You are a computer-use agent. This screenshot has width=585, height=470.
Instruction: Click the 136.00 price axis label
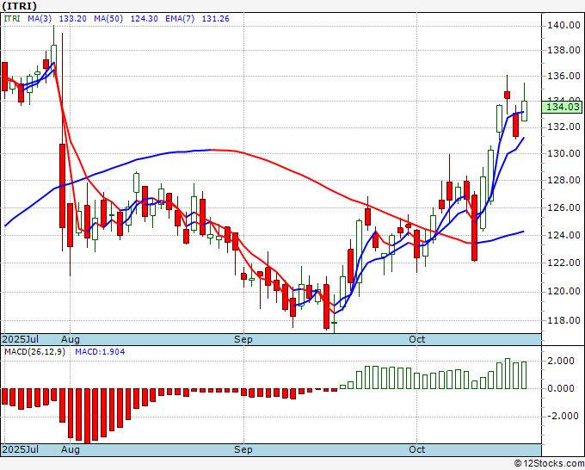[563, 76]
